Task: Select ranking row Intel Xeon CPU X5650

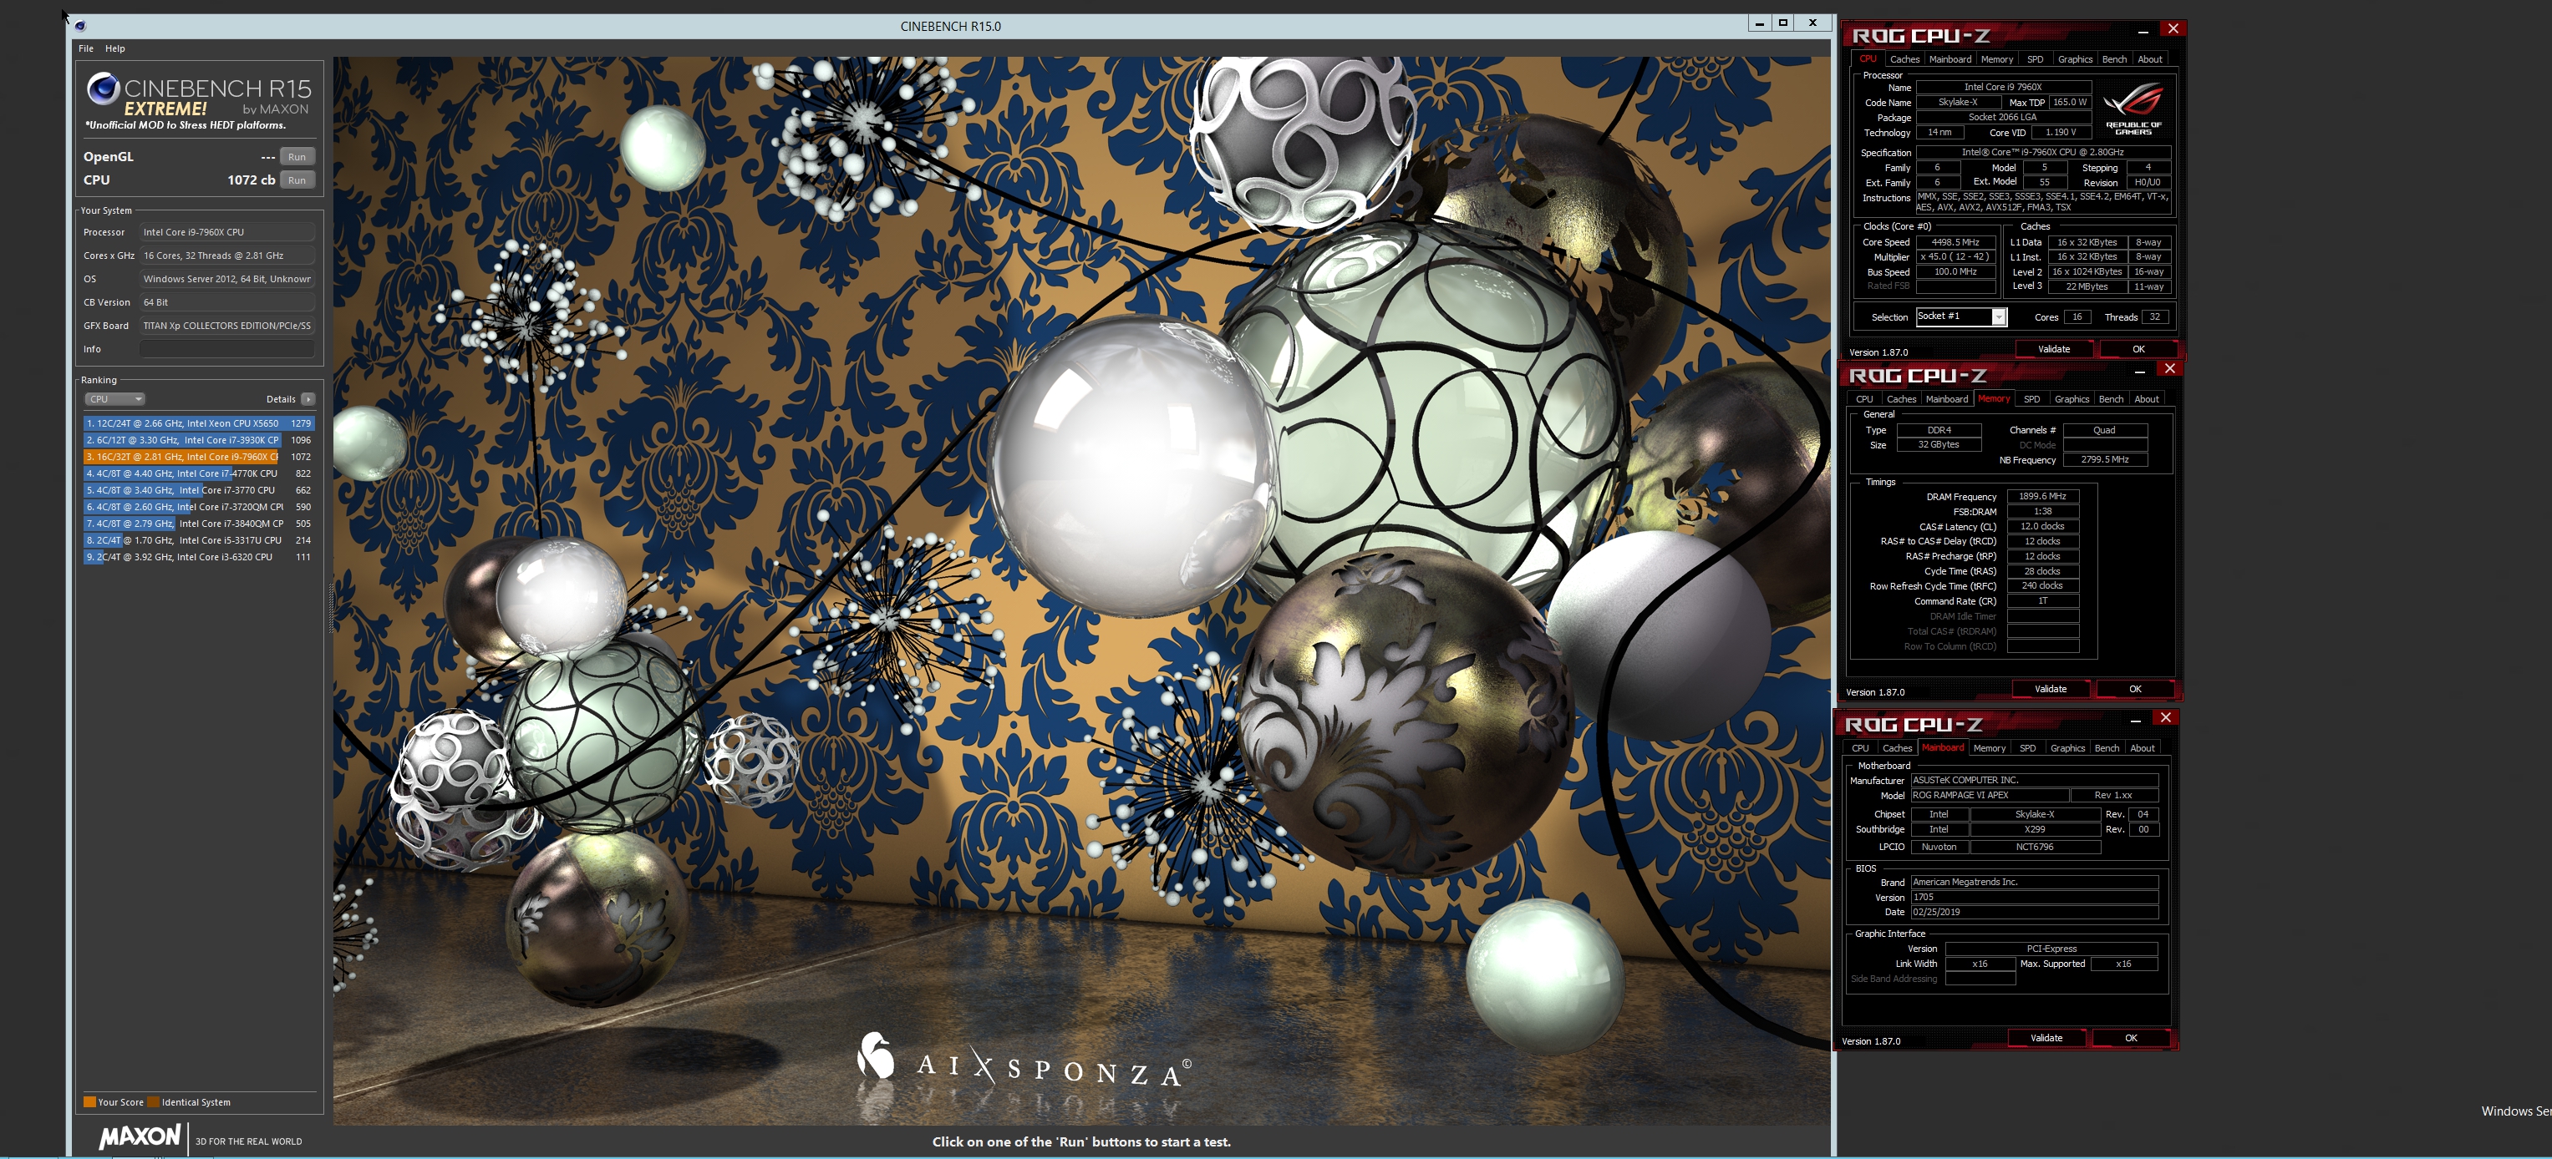Action: pyautogui.click(x=198, y=423)
